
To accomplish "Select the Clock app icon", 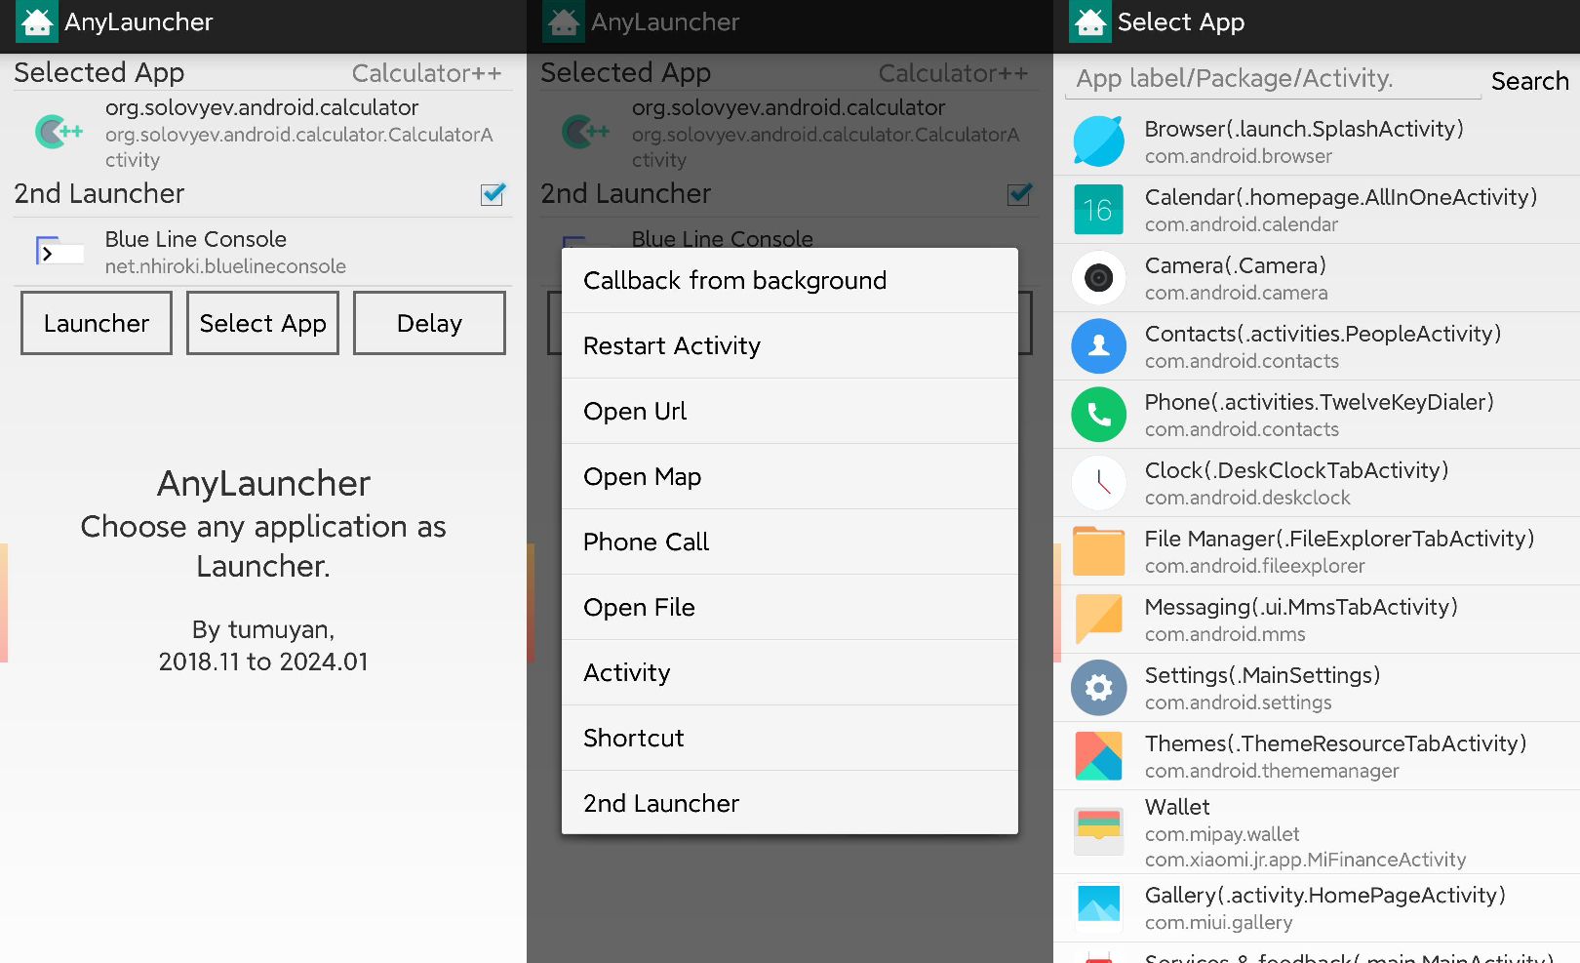I will (1098, 483).
